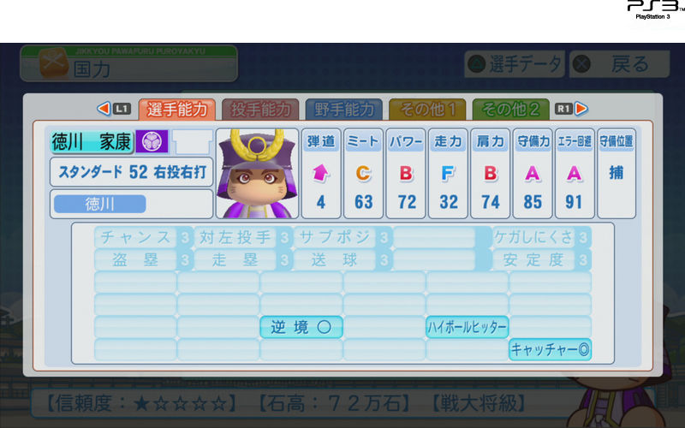Click the 送球 3 ability cell
Screen dimensions: 685x428
click(x=342, y=260)
